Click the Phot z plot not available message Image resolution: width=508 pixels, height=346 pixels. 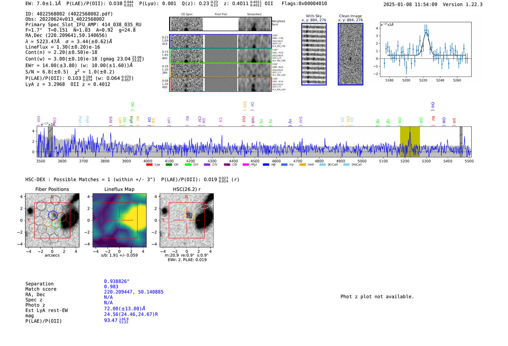(377, 297)
